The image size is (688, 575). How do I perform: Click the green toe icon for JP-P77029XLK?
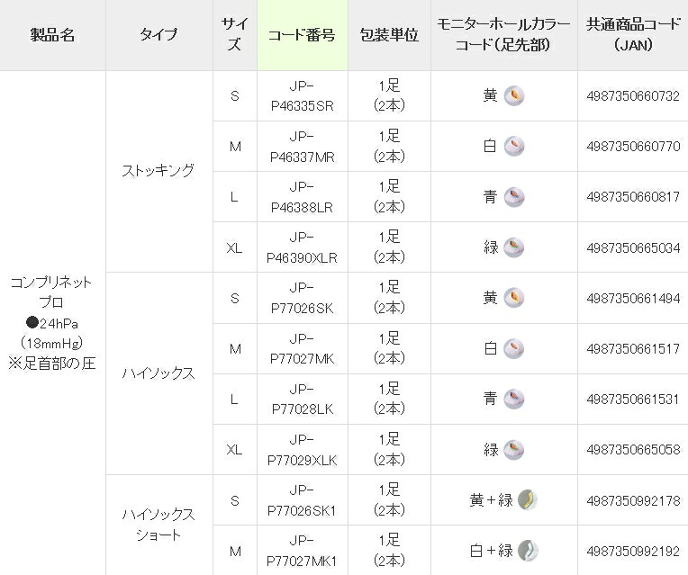click(514, 450)
